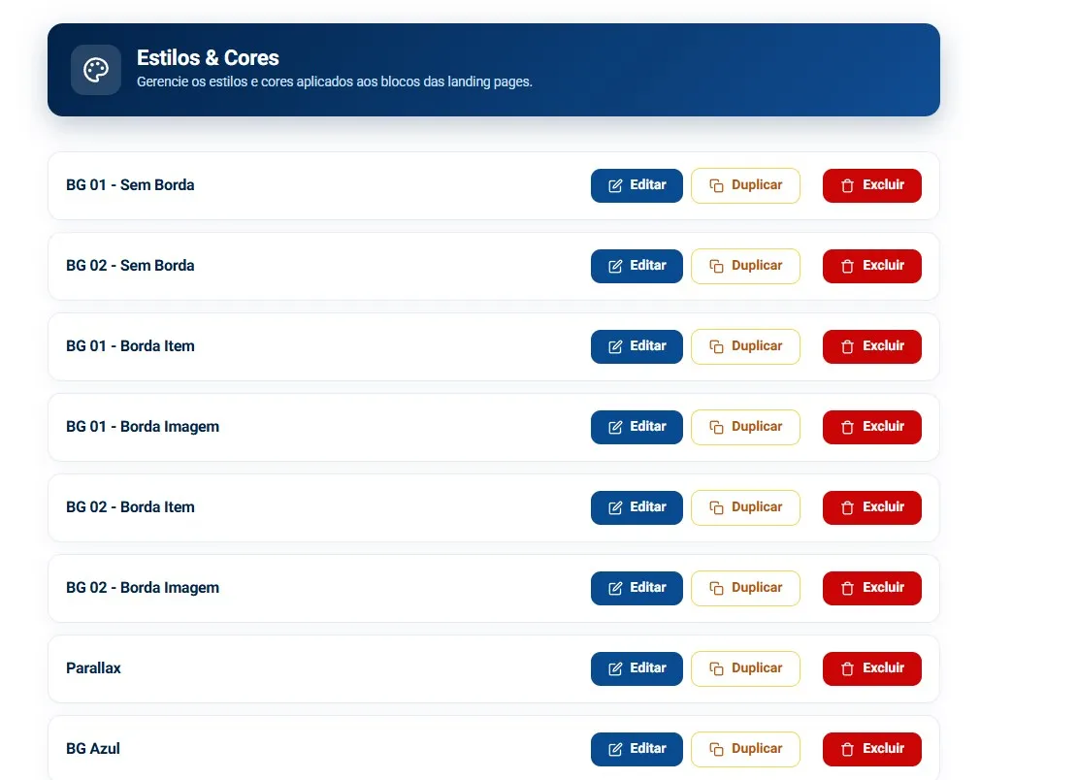Duplicate the BG 01 - Borda Item style
The height and width of the screenshot is (780, 1078).
coord(745,346)
